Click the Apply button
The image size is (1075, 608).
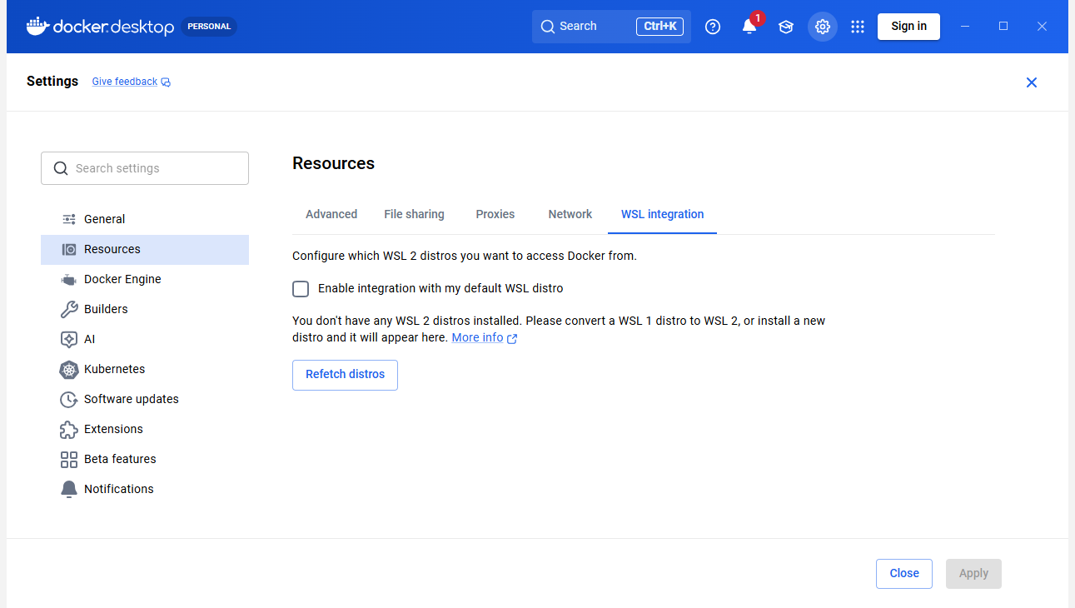pyautogui.click(x=973, y=574)
